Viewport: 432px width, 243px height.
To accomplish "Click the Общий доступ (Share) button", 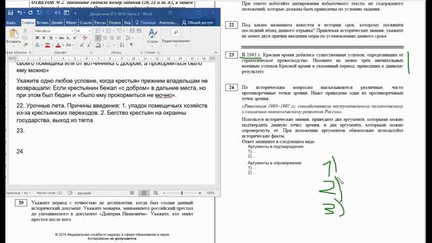I will (197, 22).
